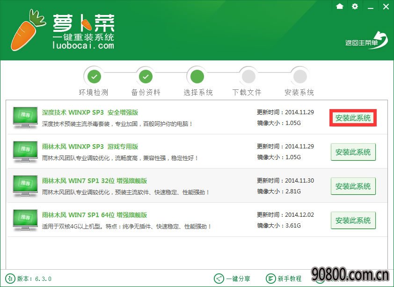This screenshot has width=394, height=287.
Task: Click 镜像大小：3.61G text
Action: [279, 225]
